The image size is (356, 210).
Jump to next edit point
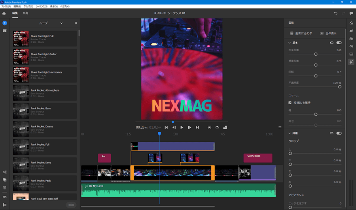click(197, 127)
